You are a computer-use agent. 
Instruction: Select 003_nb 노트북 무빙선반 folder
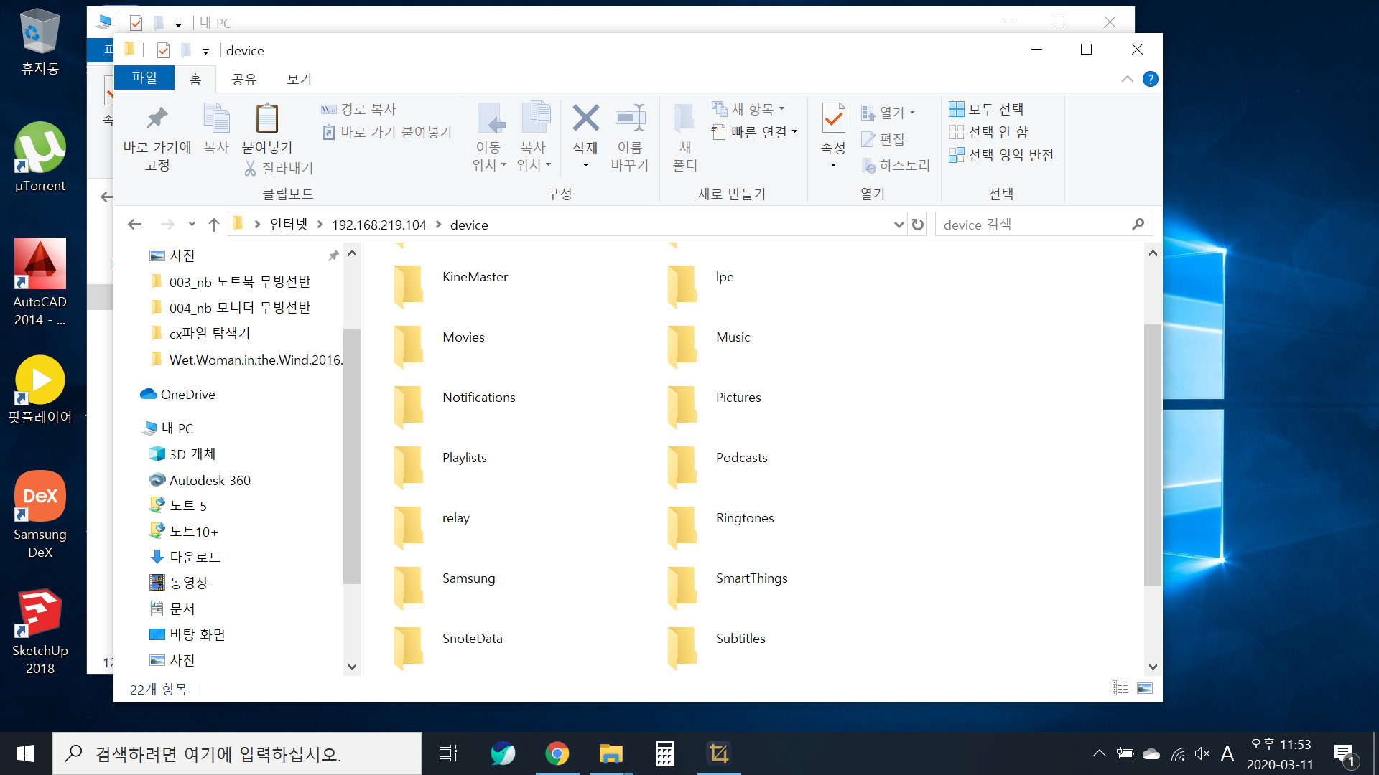tap(231, 281)
